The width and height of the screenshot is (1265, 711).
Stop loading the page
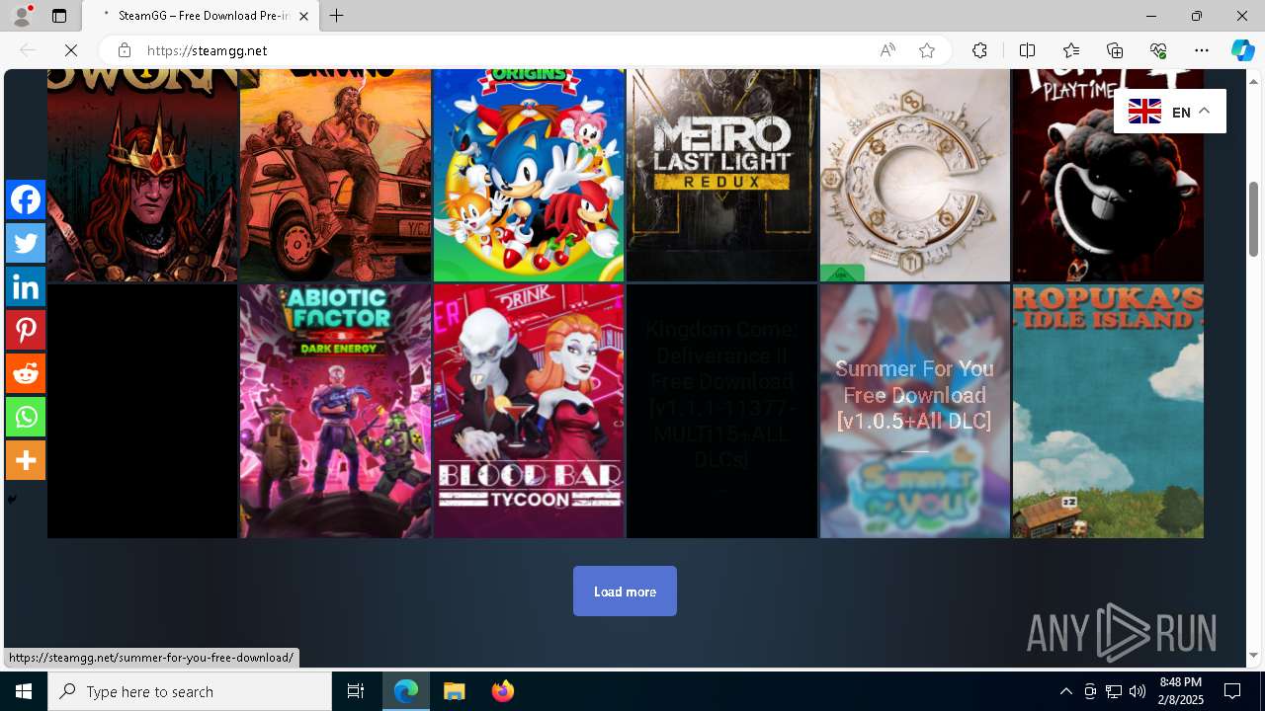71,50
